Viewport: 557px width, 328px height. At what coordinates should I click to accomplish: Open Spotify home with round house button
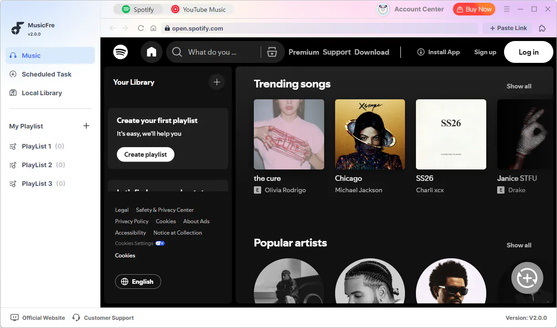pyautogui.click(x=152, y=52)
